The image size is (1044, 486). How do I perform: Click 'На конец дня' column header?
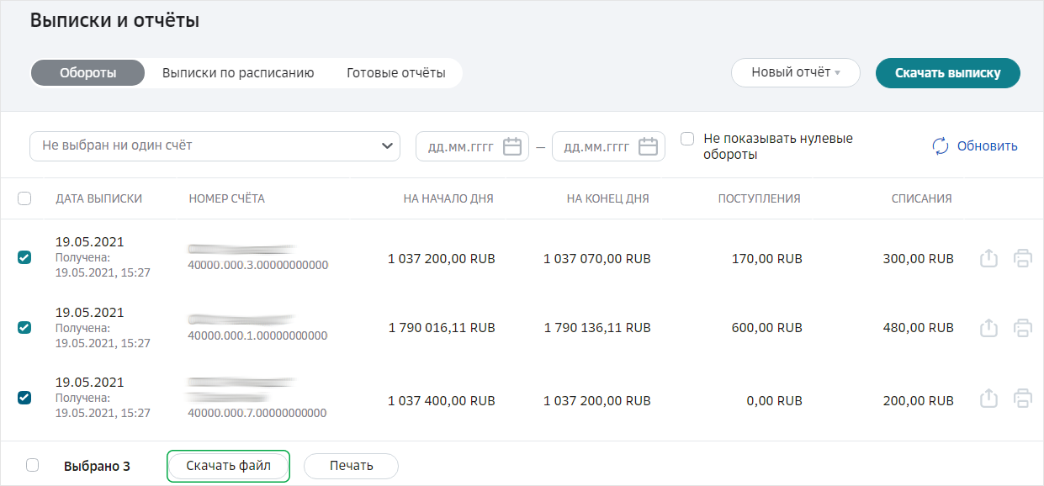tap(607, 199)
